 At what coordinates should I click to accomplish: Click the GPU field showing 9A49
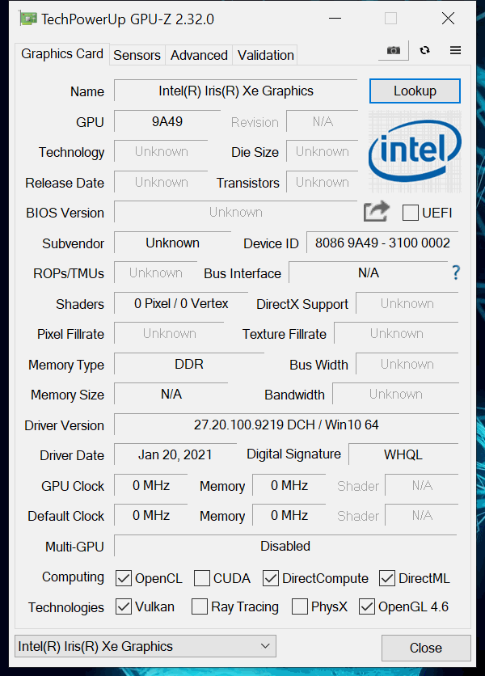click(x=167, y=121)
